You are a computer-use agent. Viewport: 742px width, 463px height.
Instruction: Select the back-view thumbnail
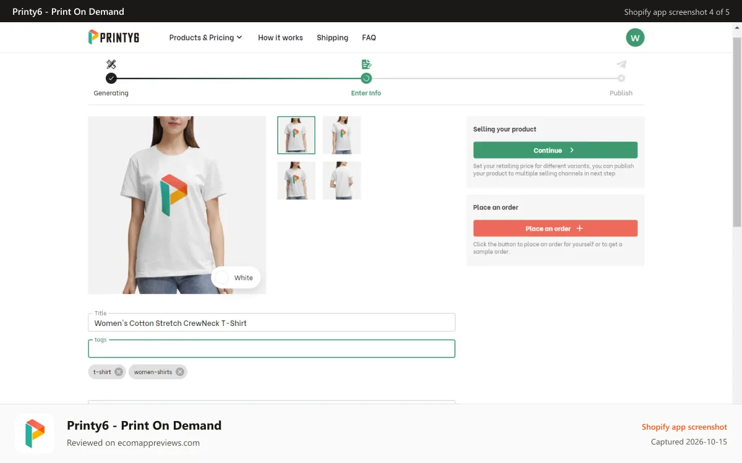pyautogui.click(x=341, y=181)
